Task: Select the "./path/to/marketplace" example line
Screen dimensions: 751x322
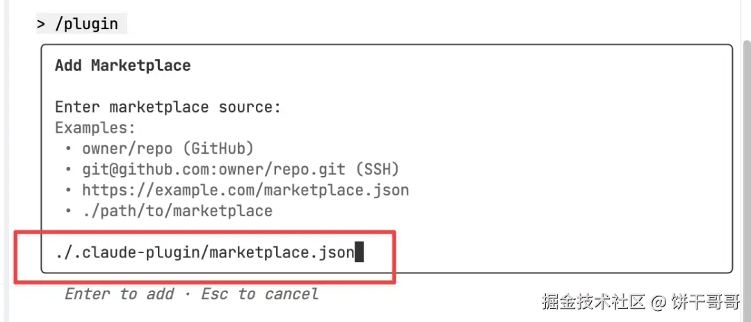Action: pyautogui.click(x=177, y=210)
